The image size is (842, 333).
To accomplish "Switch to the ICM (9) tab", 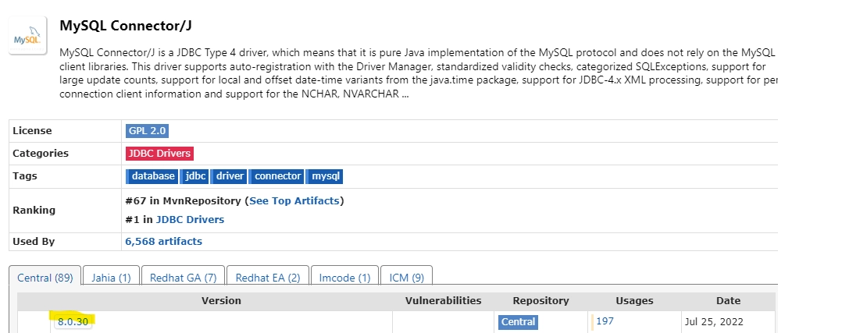I will click(406, 278).
